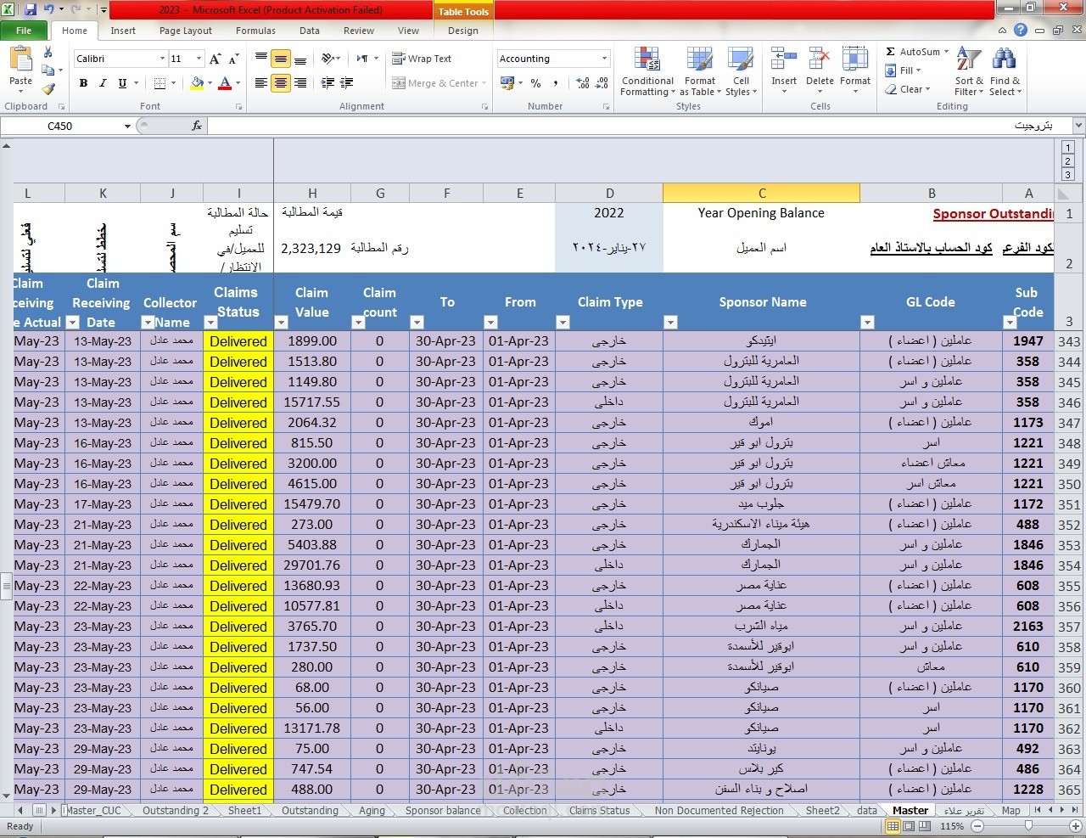Image resolution: width=1086 pixels, height=838 pixels.
Task: Click the Name Box showing C450
Action: 59,126
